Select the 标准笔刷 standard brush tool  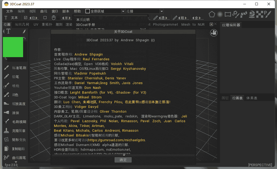click(15, 68)
